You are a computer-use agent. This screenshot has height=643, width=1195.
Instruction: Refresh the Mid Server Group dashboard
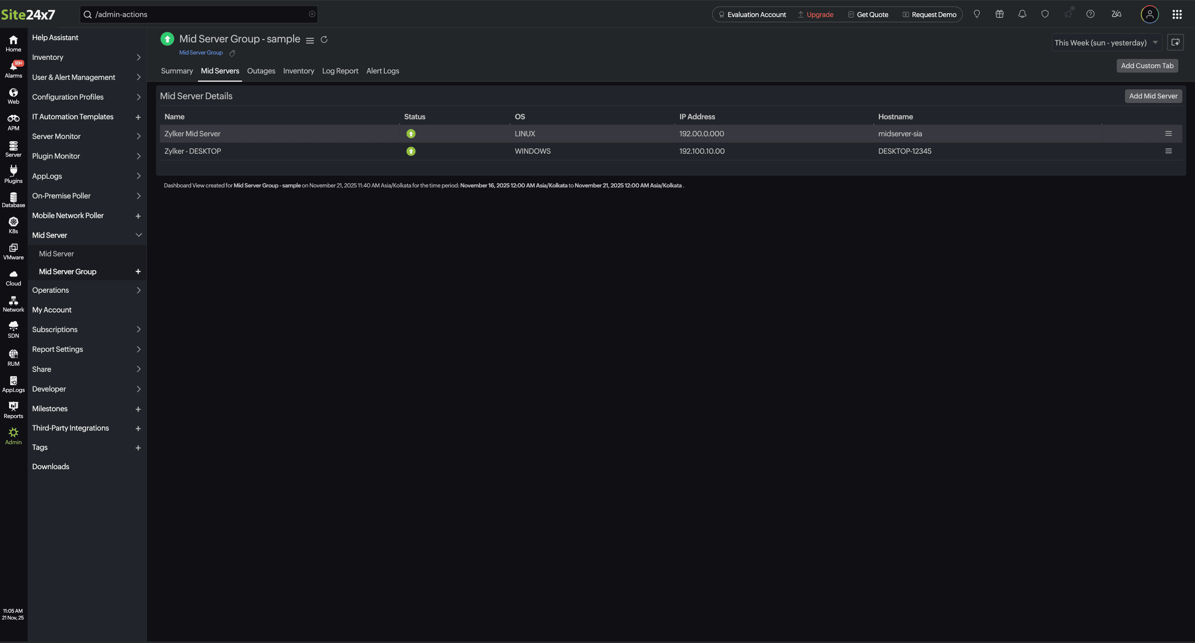coord(324,40)
